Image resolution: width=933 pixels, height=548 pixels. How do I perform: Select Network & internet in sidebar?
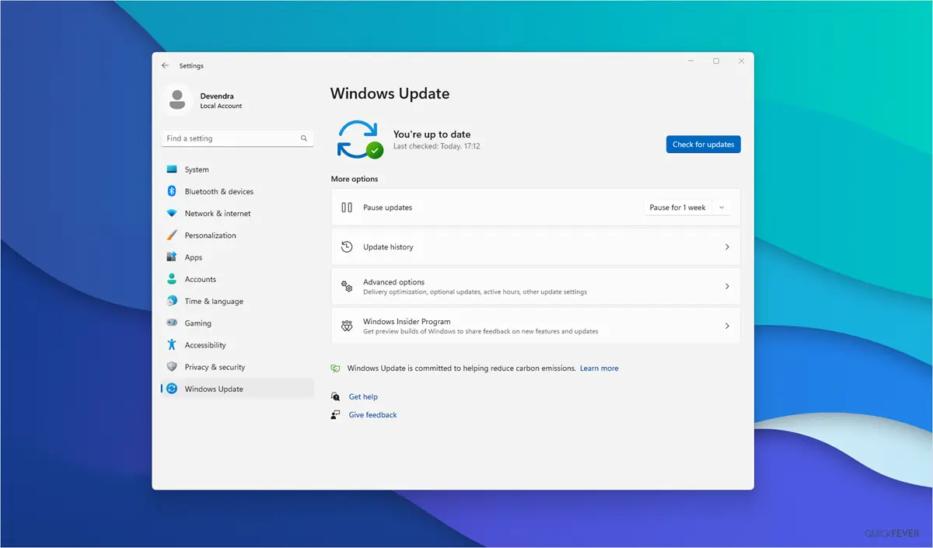(237, 213)
